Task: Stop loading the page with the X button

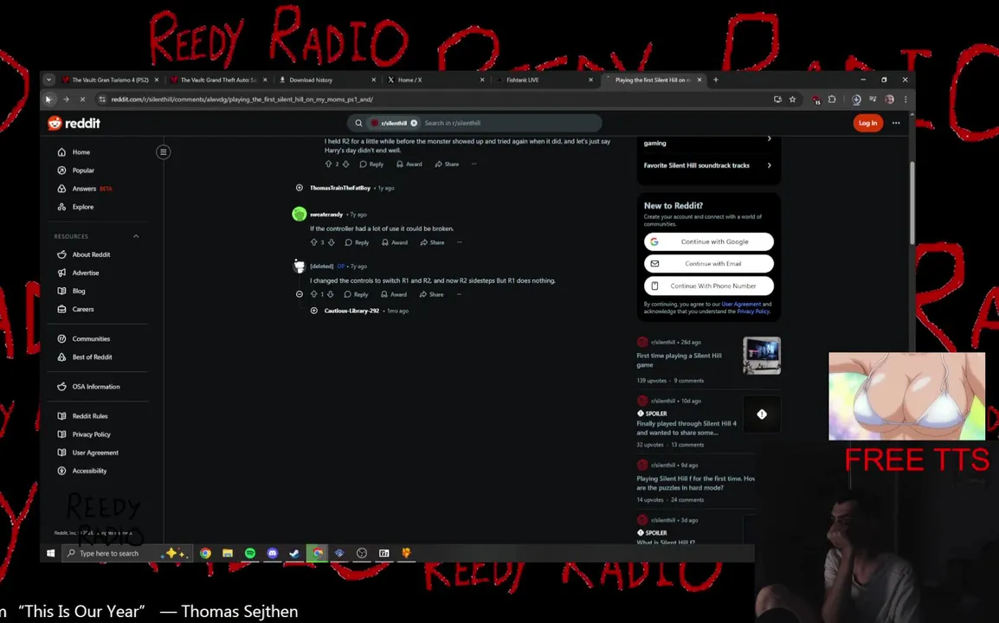Action: (82, 100)
